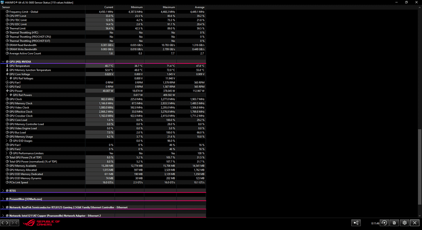Click the thermometer icon beside GPU Temperature
The image size is (422, 230).
click(x=7, y=66)
